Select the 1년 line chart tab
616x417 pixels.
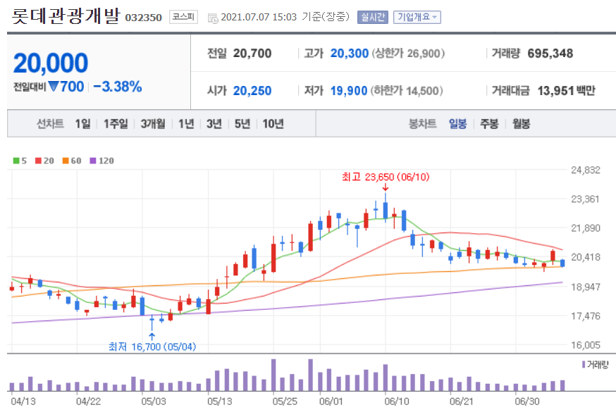click(186, 124)
